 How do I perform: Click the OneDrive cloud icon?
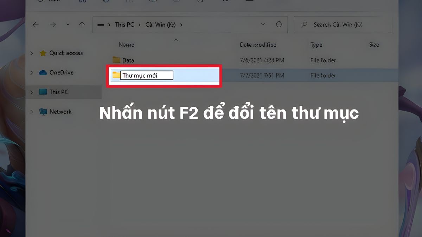click(x=43, y=73)
